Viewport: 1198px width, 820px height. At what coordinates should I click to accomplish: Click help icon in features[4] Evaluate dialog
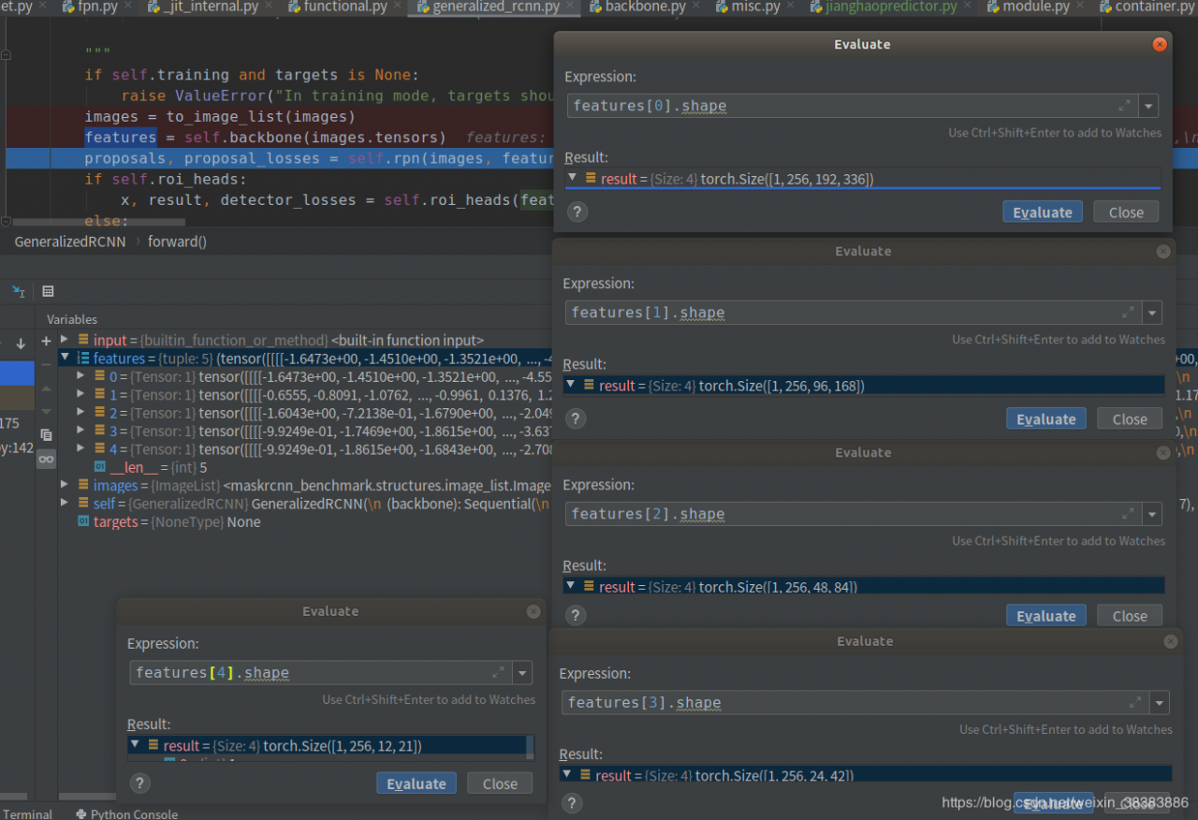(x=139, y=783)
